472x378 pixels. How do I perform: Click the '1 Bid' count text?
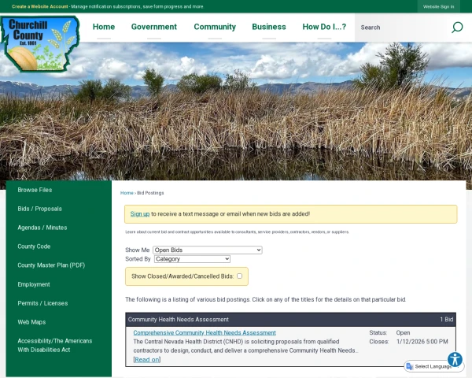click(x=446, y=320)
